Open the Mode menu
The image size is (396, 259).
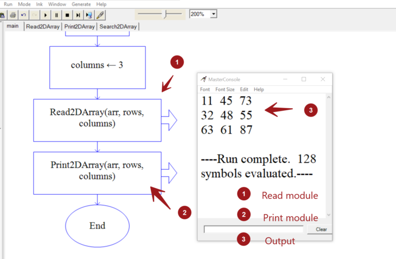(x=24, y=4)
